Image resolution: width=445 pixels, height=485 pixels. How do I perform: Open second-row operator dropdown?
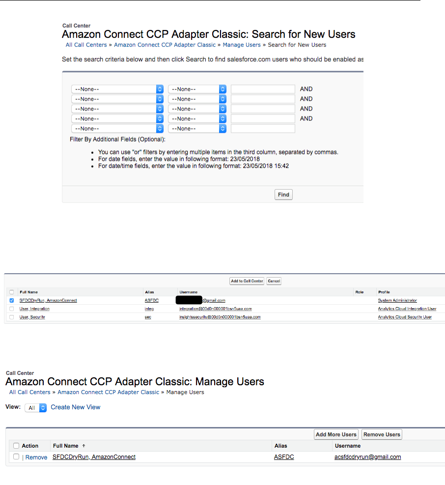(197, 99)
